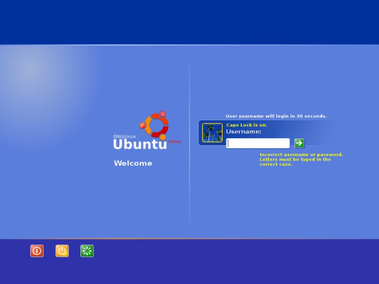
Task: Click the green restart icon
Action: 87,251
